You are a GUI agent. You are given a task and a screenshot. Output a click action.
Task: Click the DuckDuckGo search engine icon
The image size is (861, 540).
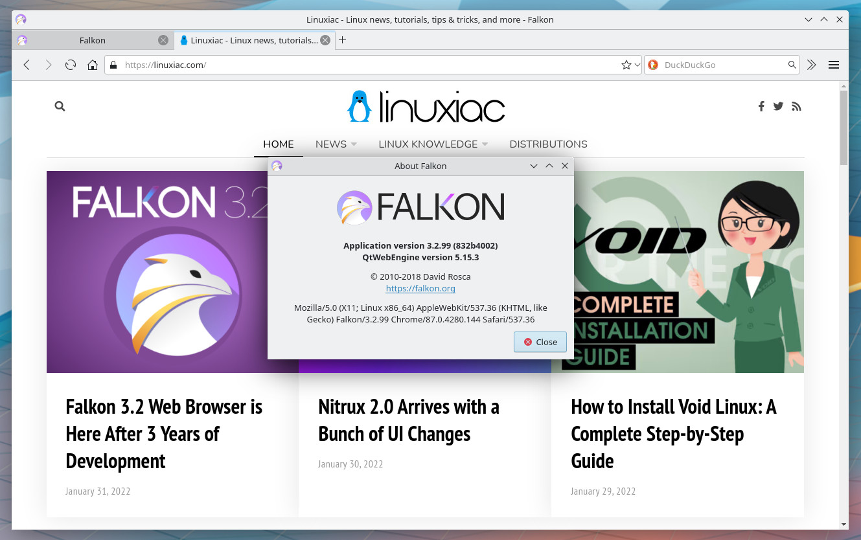coord(653,65)
